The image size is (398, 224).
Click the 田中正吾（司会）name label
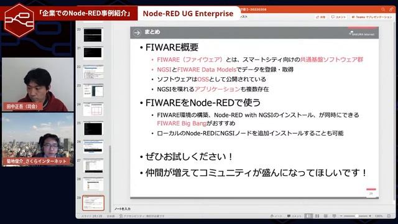coord(22,106)
